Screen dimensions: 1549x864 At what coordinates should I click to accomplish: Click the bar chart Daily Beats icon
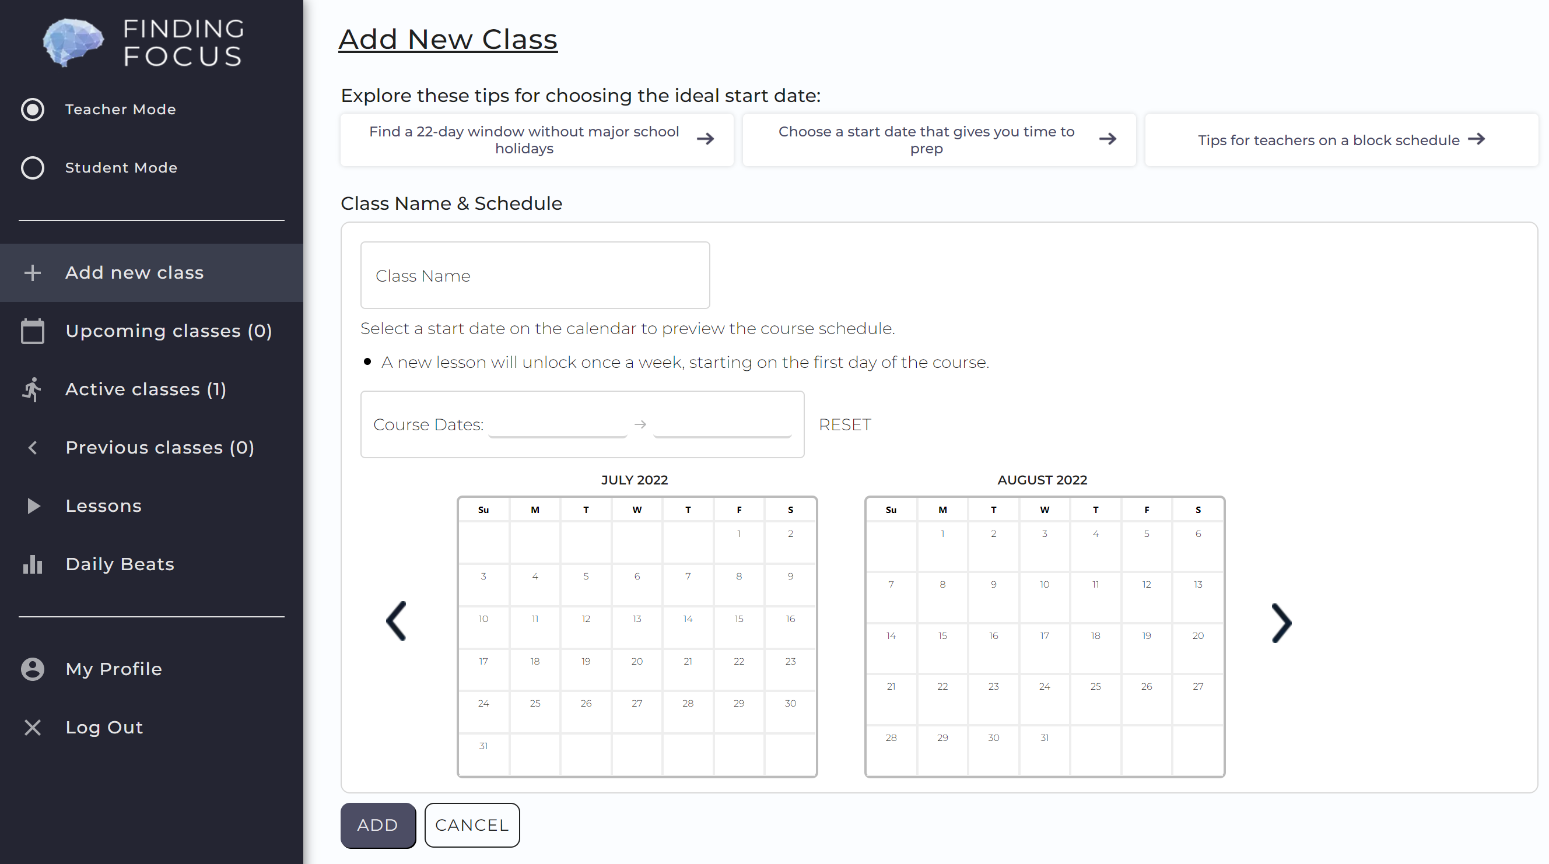[33, 564]
